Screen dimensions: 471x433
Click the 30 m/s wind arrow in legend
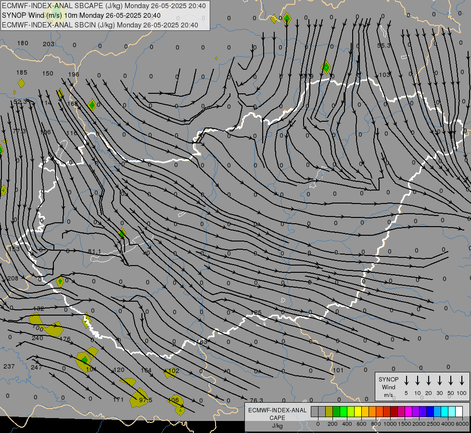(x=439, y=380)
